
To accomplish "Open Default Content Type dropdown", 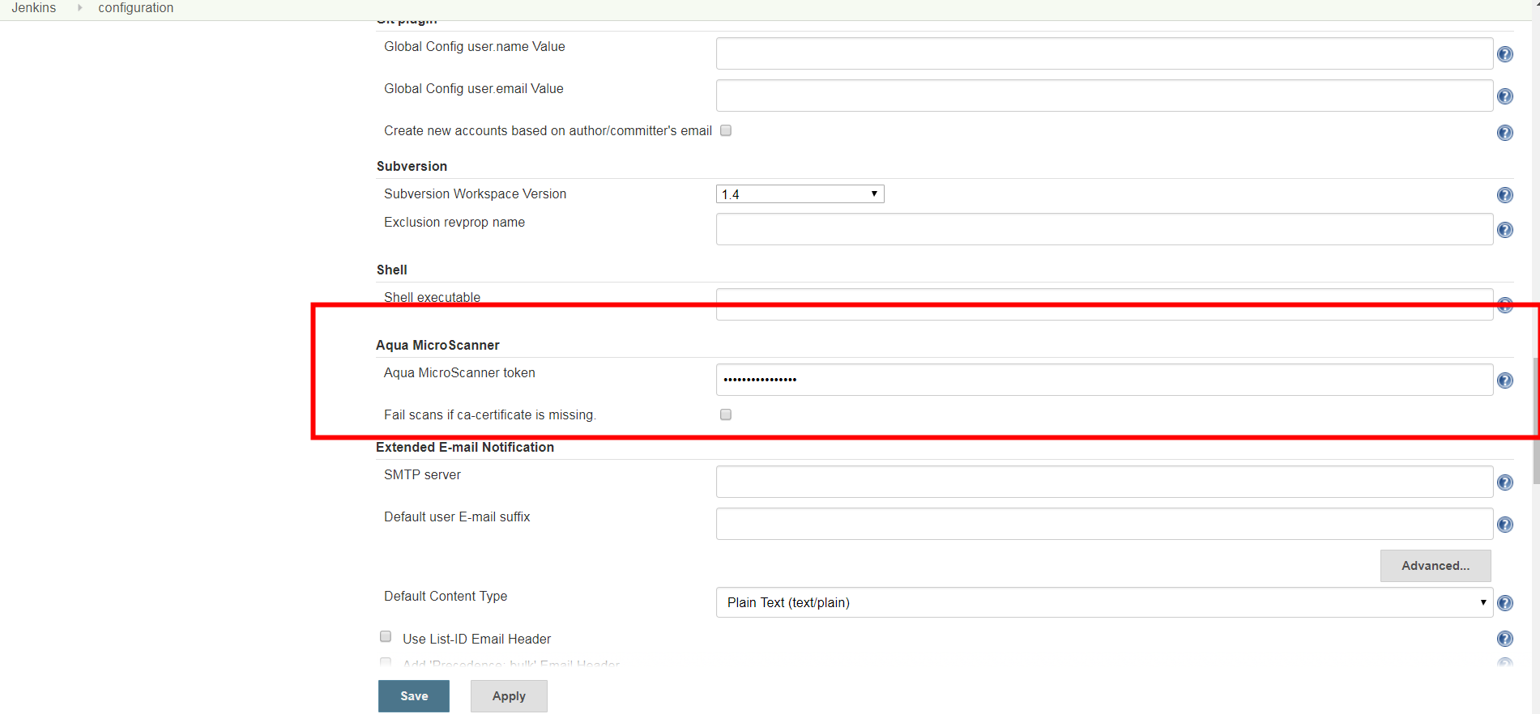I will (1104, 602).
